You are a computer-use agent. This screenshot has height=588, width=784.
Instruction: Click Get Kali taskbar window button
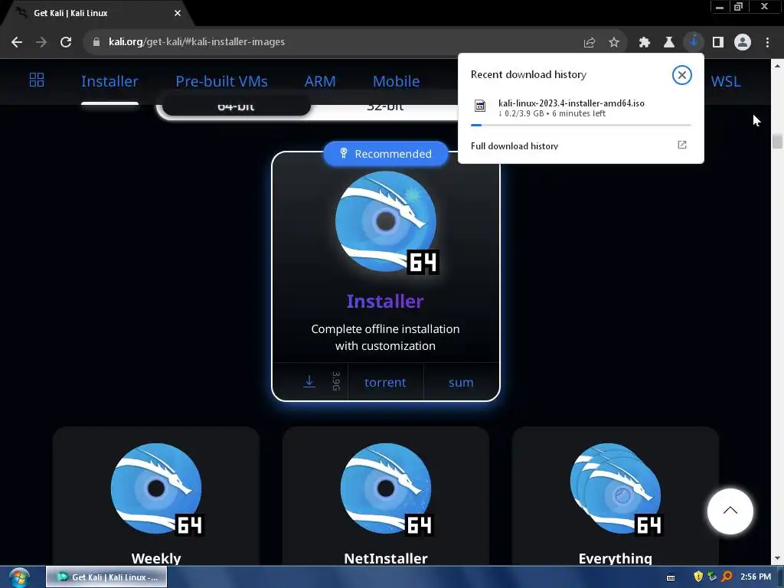[106, 577]
